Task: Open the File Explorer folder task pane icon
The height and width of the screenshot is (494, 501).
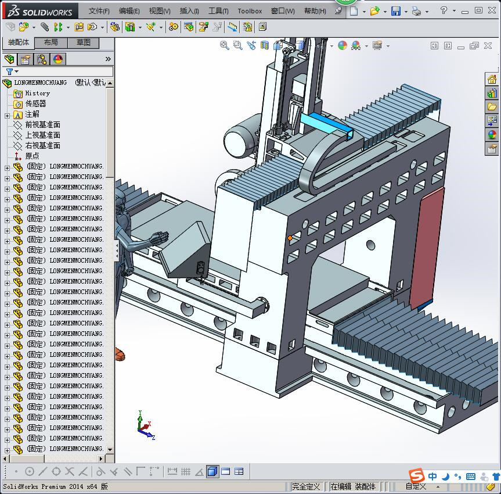Action: point(492,107)
